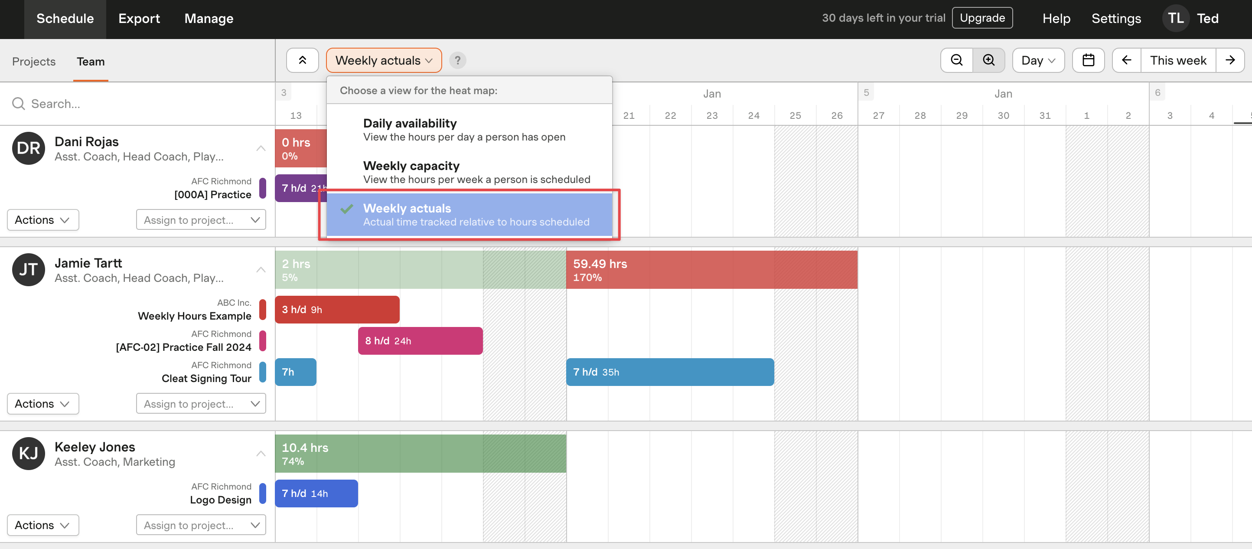This screenshot has height=549, width=1252.
Task: Click the This week button
Action: click(1178, 60)
